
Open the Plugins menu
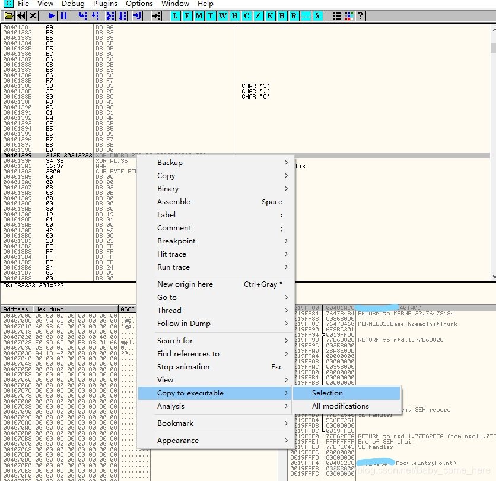(105, 4)
